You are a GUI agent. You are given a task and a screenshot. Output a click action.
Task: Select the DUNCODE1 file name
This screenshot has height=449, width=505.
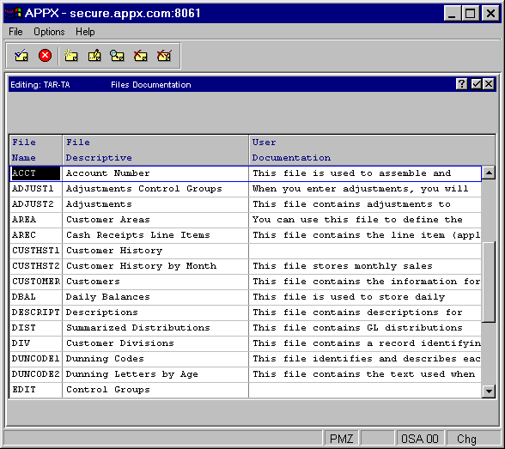pyautogui.click(x=36, y=359)
